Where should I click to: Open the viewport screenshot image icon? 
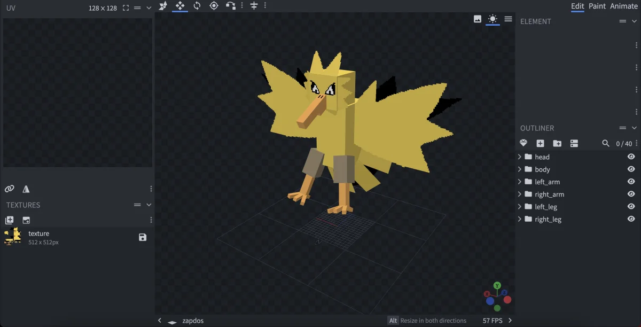click(478, 19)
